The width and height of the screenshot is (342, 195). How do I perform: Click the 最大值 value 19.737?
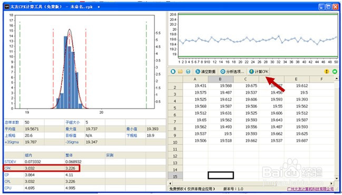click(x=91, y=129)
